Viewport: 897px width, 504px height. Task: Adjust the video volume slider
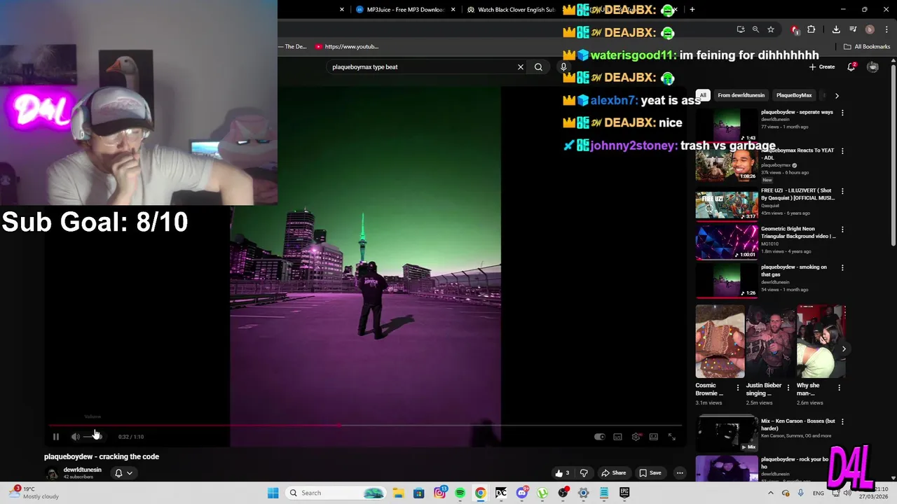click(x=93, y=437)
